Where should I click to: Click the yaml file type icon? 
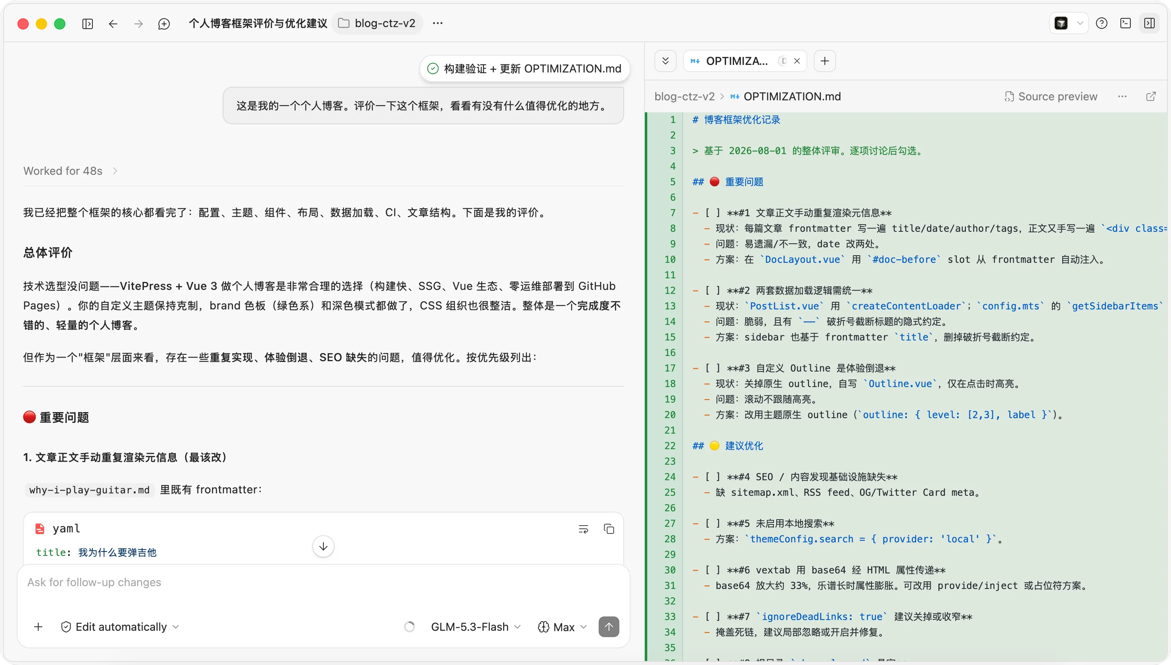click(40, 529)
